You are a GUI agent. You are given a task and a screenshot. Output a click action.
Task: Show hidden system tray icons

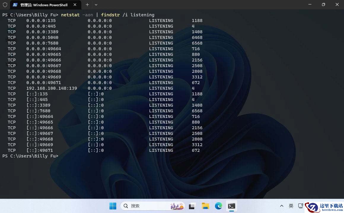(282, 206)
